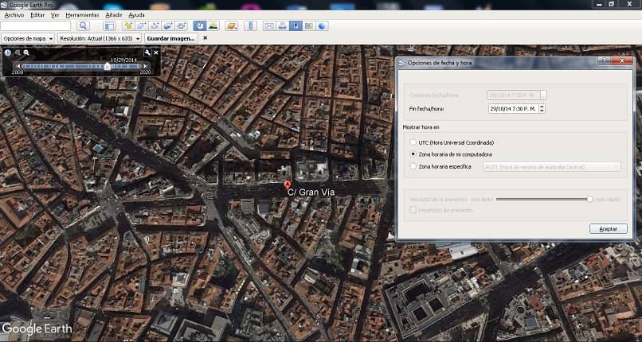Click the Guardar imagen button
Viewport: 642px width, 342px height.
tap(171, 38)
